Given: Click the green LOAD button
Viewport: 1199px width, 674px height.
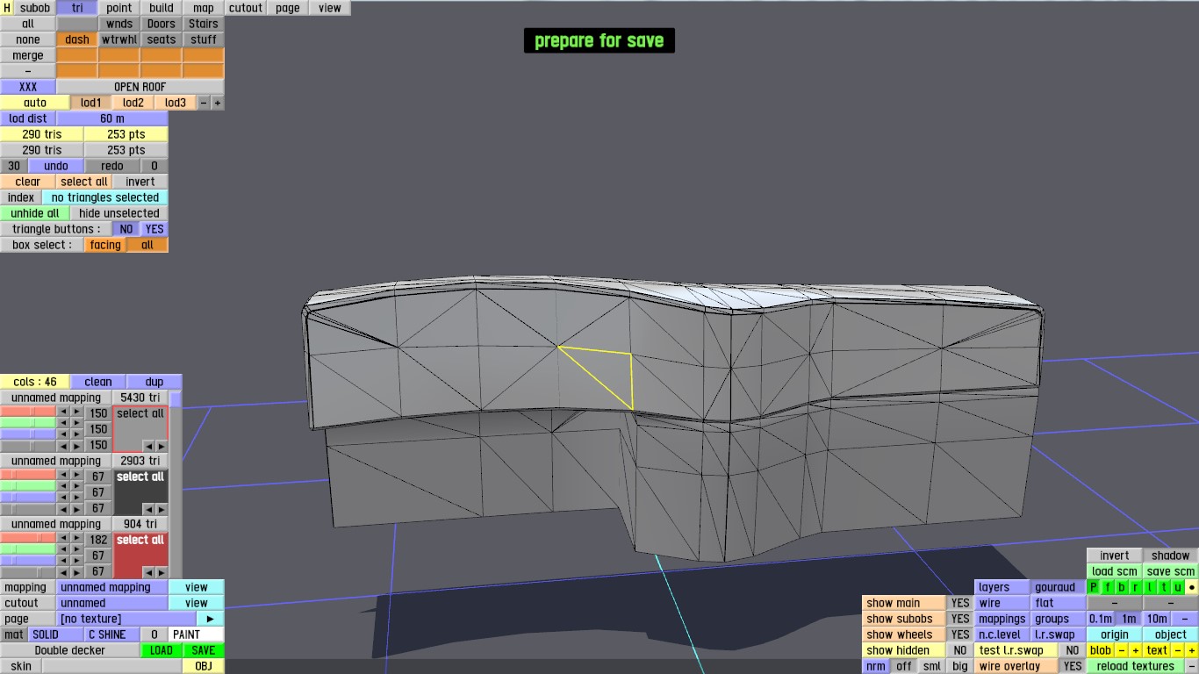Looking at the screenshot, I should pyautogui.click(x=162, y=650).
